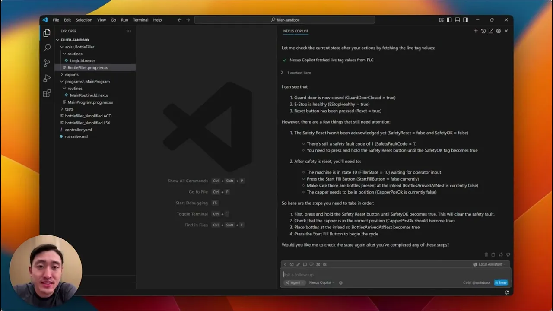Open the Source Control view
The image size is (553, 311).
coord(47,63)
